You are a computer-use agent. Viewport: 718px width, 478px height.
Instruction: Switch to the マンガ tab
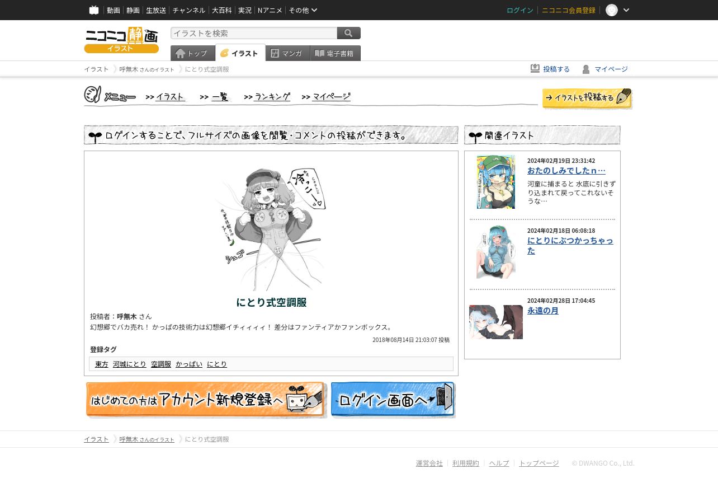287,53
